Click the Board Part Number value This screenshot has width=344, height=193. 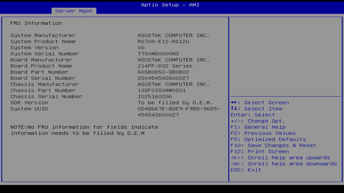[39, 72]
